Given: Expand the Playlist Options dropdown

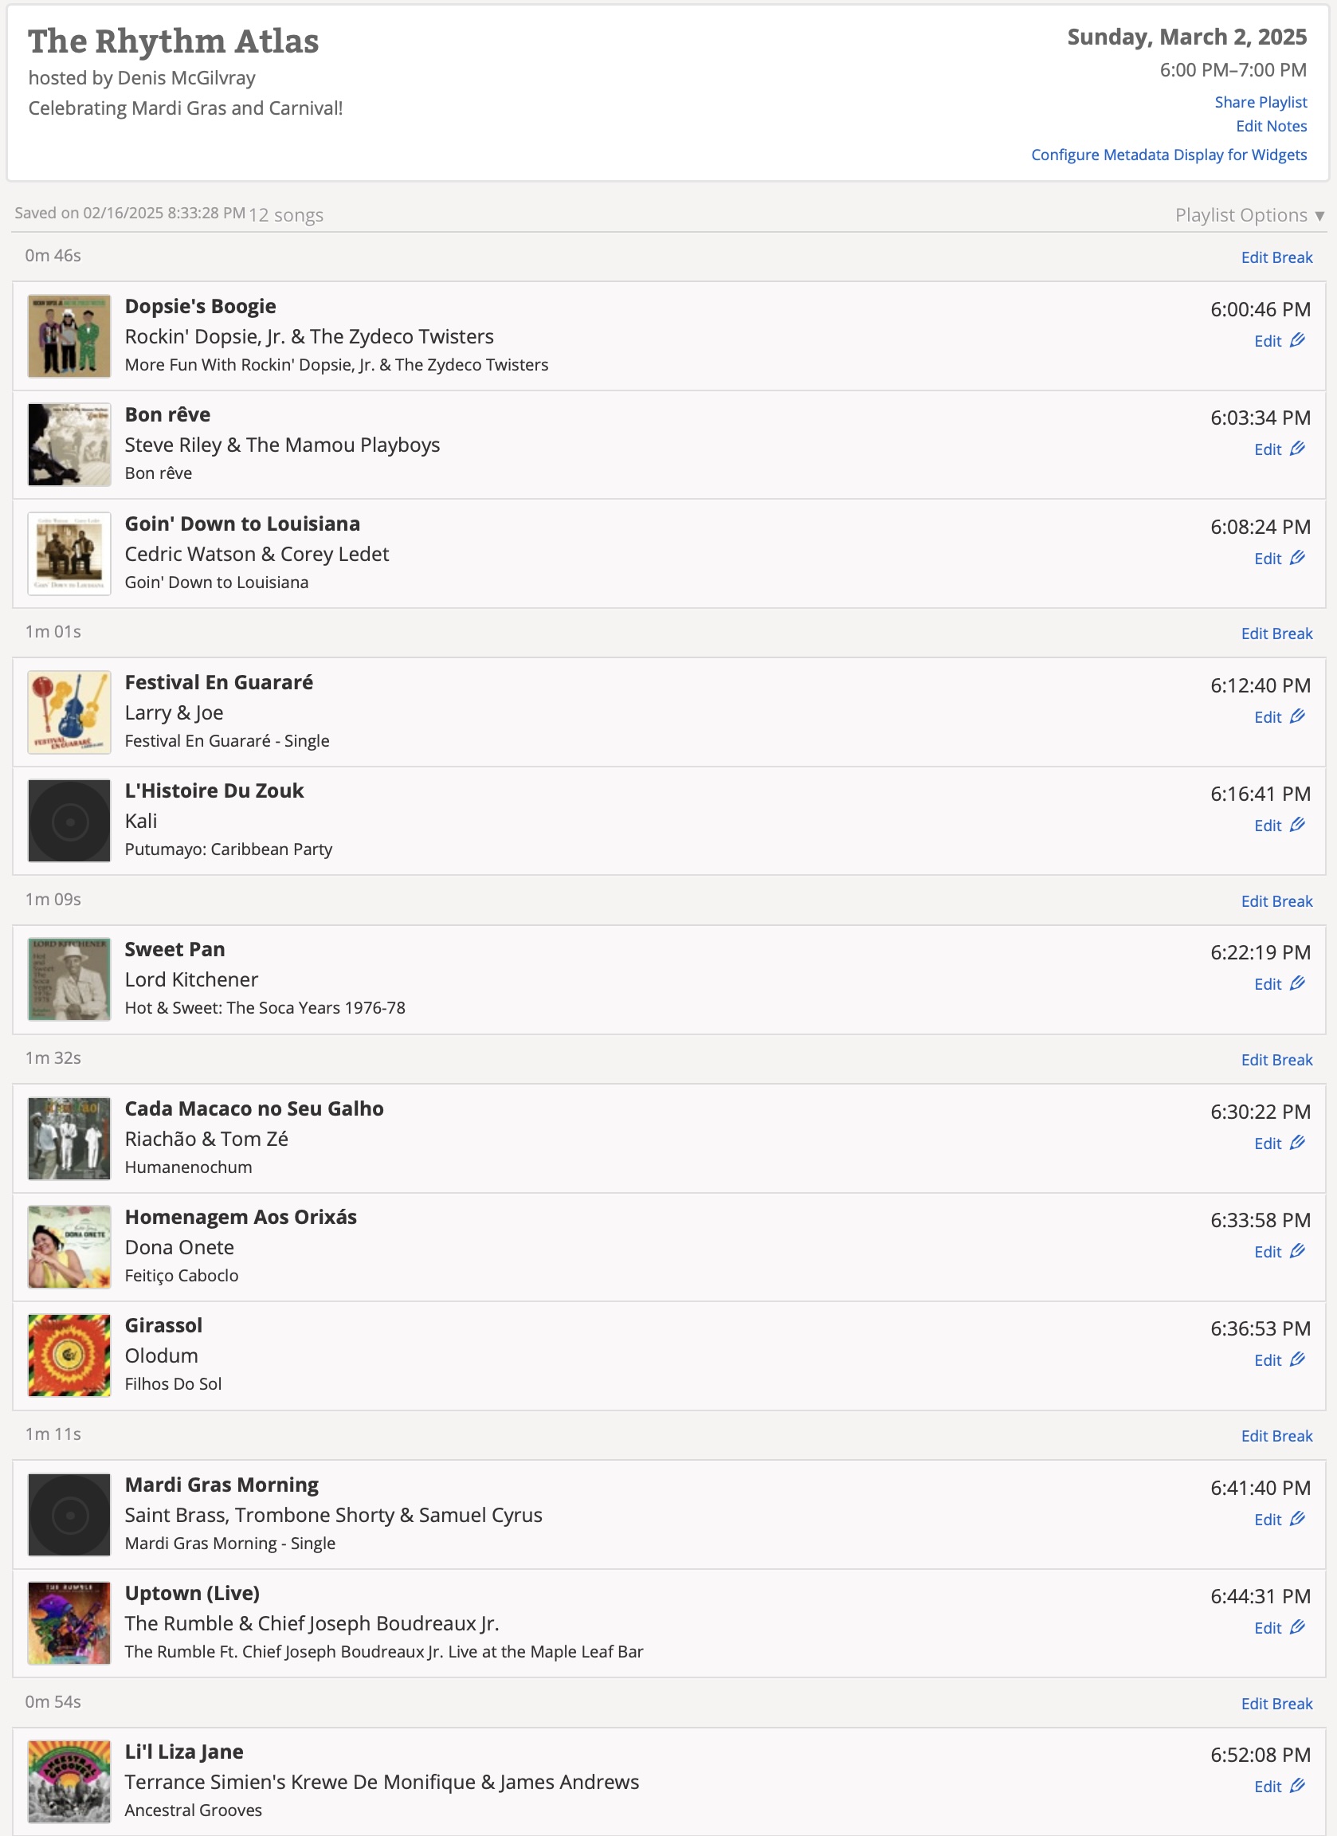Looking at the screenshot, I should pos(1249,215).
